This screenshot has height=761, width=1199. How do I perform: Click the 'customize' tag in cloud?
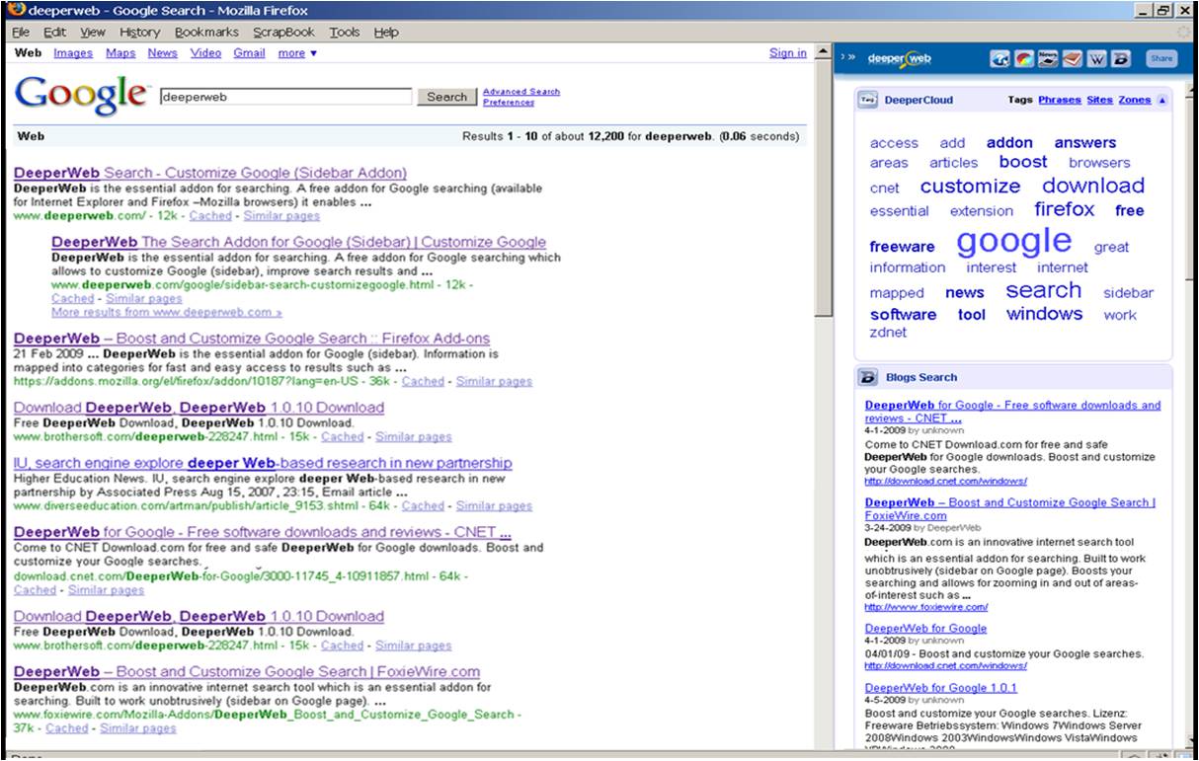point(970,186)
